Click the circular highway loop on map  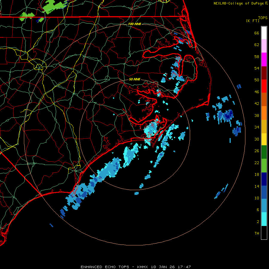tap(39, 66)
